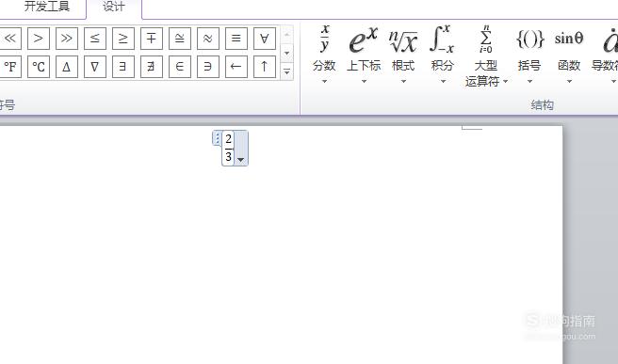
Task: Insert the much-greater-than symbol »
Action: pyautogui.click(x=67, y=39)
